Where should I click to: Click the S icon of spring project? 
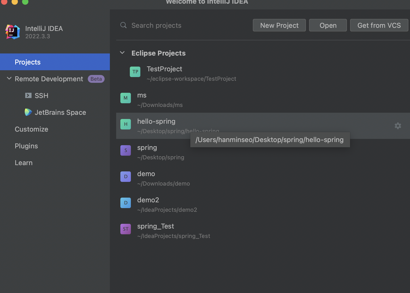tap(126, 150)
